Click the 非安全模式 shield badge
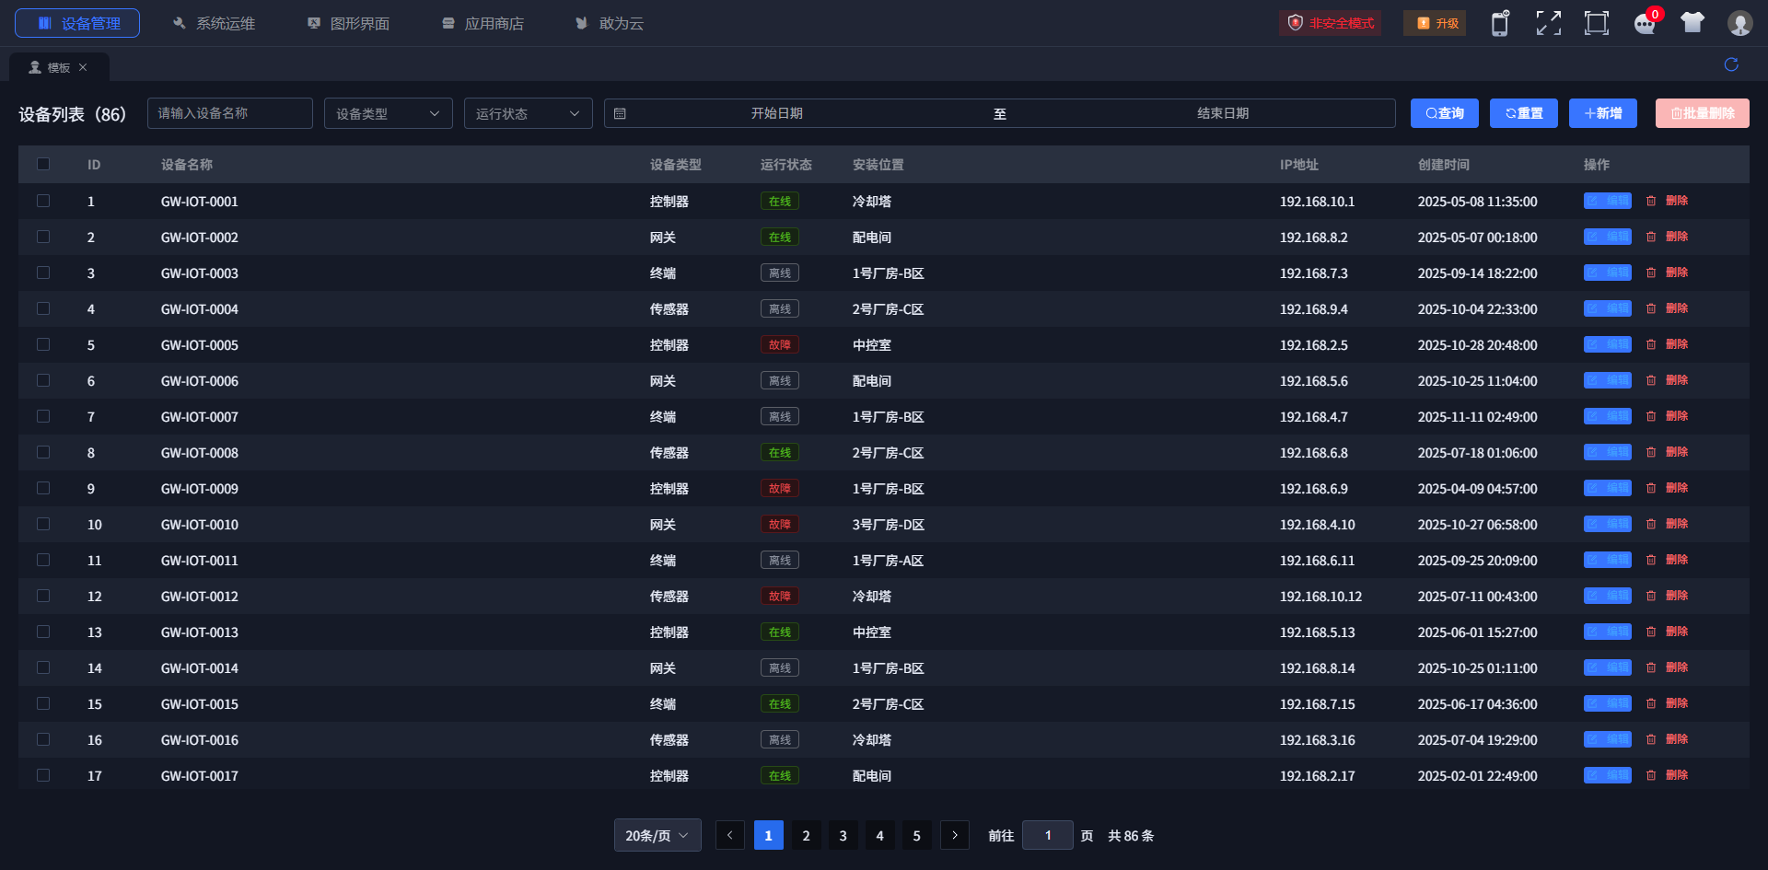This screenshot has height=870, width=1768. click(x=1330, y=23)
